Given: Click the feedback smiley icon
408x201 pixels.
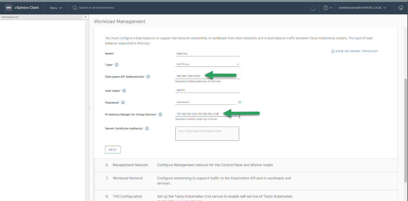Looking at the screenshot, I should click(x=401, y=8).
